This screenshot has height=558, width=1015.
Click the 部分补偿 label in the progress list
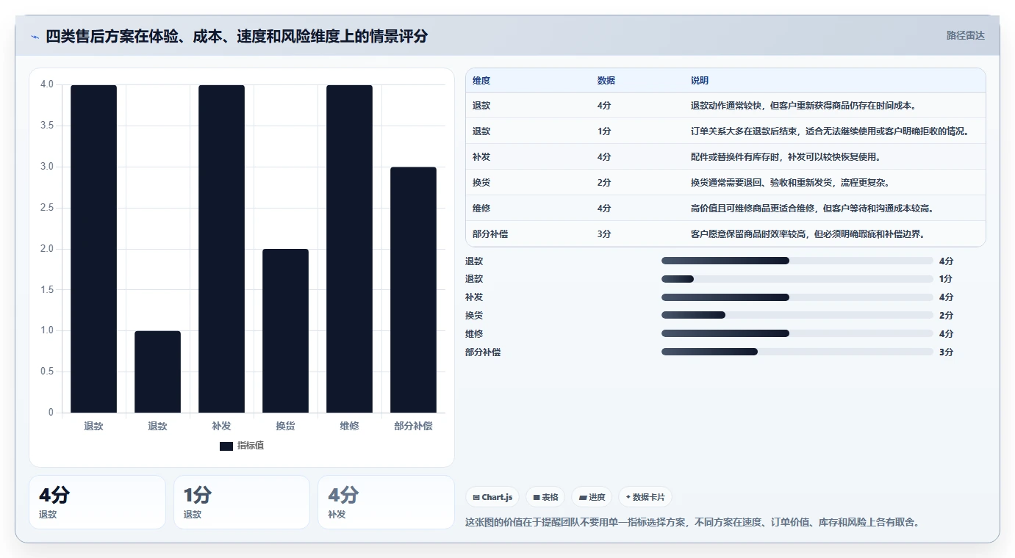[483, 352]
